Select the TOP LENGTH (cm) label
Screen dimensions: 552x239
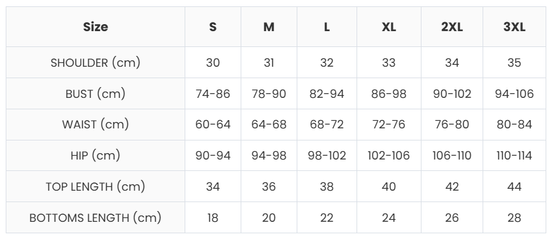[96, 186]
